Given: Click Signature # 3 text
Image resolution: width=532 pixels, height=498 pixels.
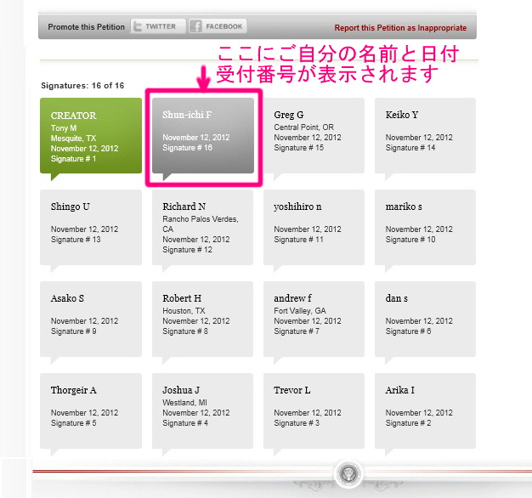Looking at the screenshot, I should tap(297, 423).
